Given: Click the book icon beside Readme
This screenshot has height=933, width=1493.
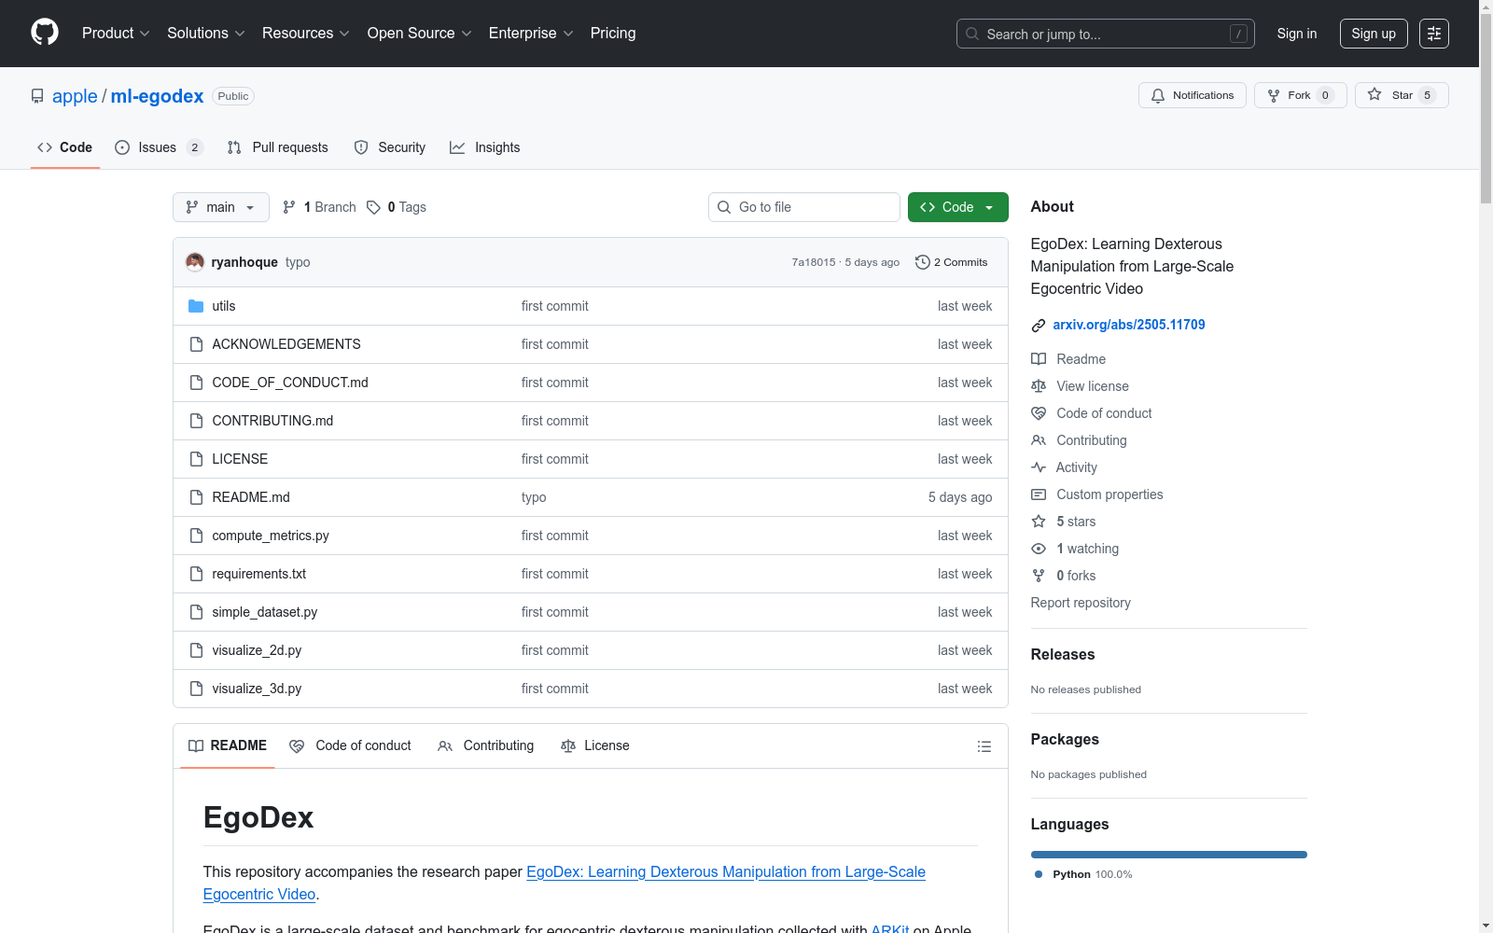Looking at the screenshot, I should pyautogui.click(x=1039, y=359).
